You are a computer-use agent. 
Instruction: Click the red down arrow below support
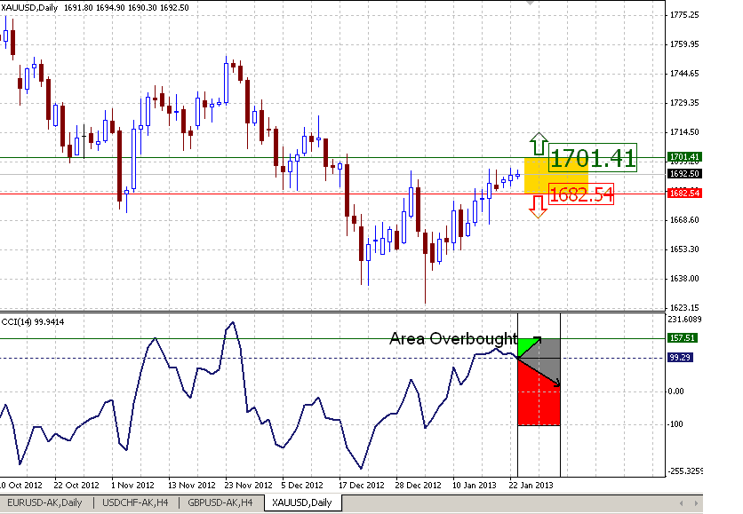[537, 206]
